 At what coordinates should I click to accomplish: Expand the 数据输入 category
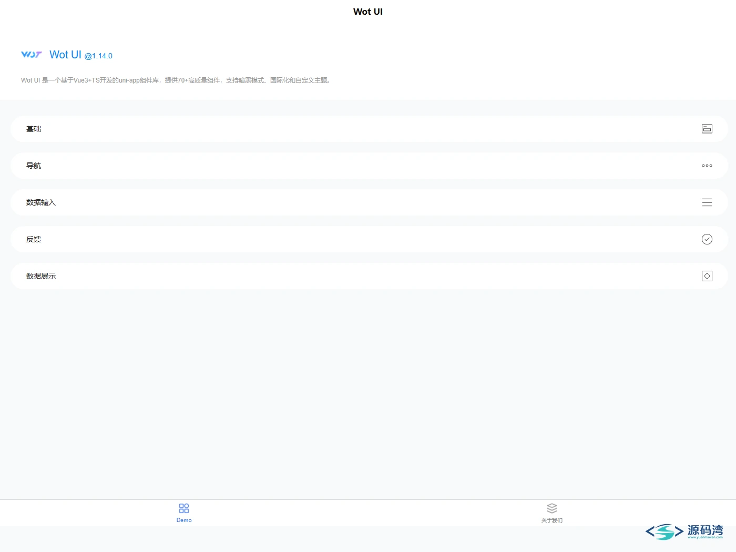369,202
